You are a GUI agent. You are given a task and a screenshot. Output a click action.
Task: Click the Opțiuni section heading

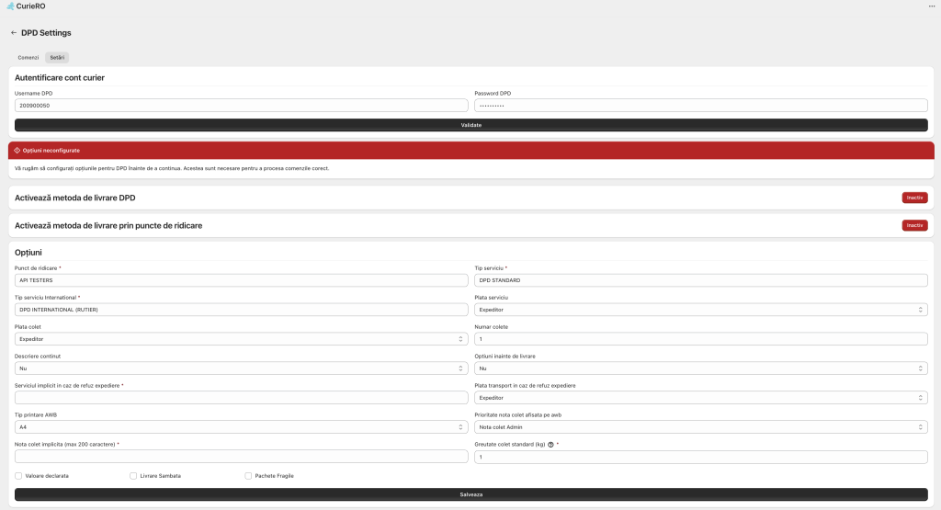click(x=28, y=253)
